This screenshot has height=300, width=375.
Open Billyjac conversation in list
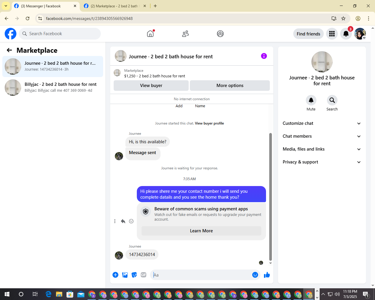click(53, 88)
